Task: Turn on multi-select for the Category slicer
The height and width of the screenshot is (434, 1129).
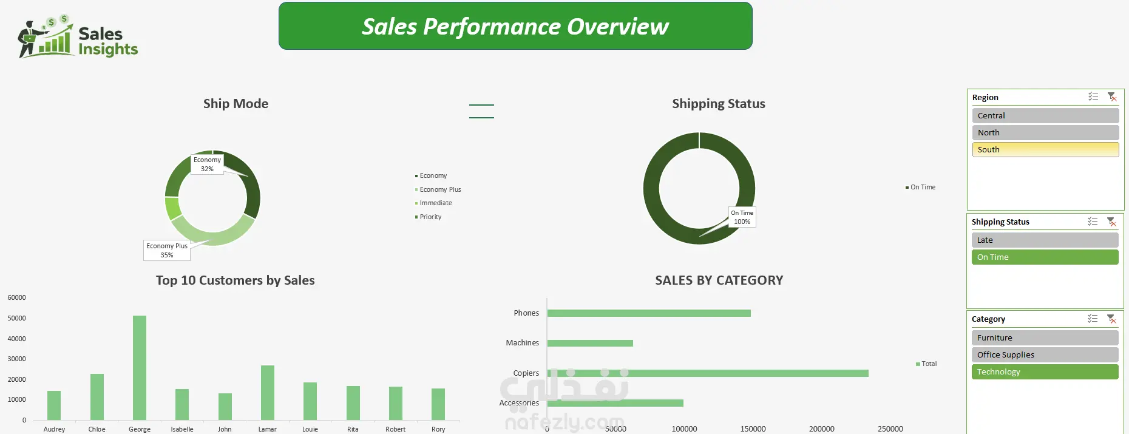Action: [x=1093, y=319]
